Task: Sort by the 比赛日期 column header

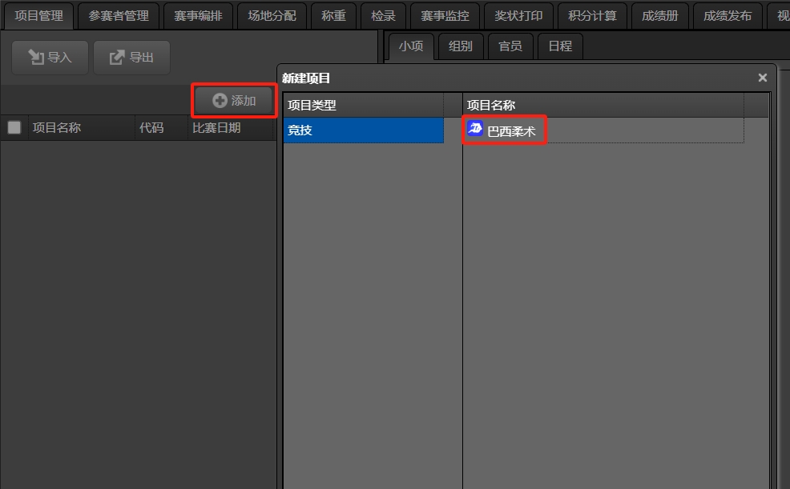Action: (x=216, y=128)
